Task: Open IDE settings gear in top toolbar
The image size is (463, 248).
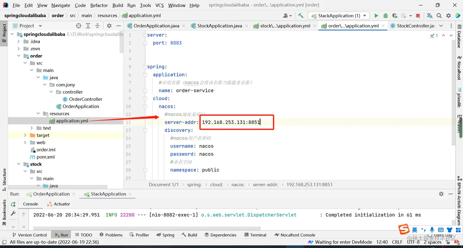Action: pyautogui.click(x=448, y=16)
